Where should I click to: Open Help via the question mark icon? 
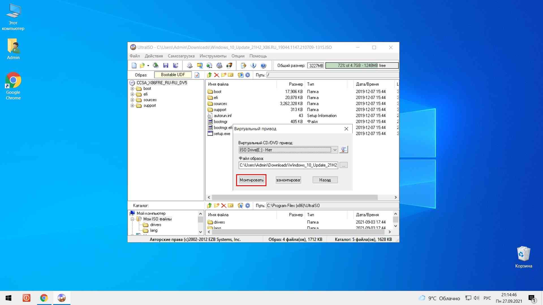[263, 66]
